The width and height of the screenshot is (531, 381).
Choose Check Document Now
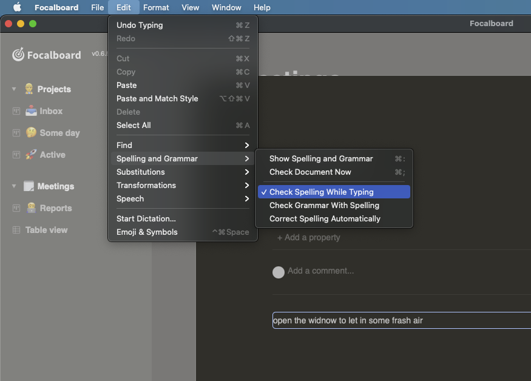coord(334,172)
